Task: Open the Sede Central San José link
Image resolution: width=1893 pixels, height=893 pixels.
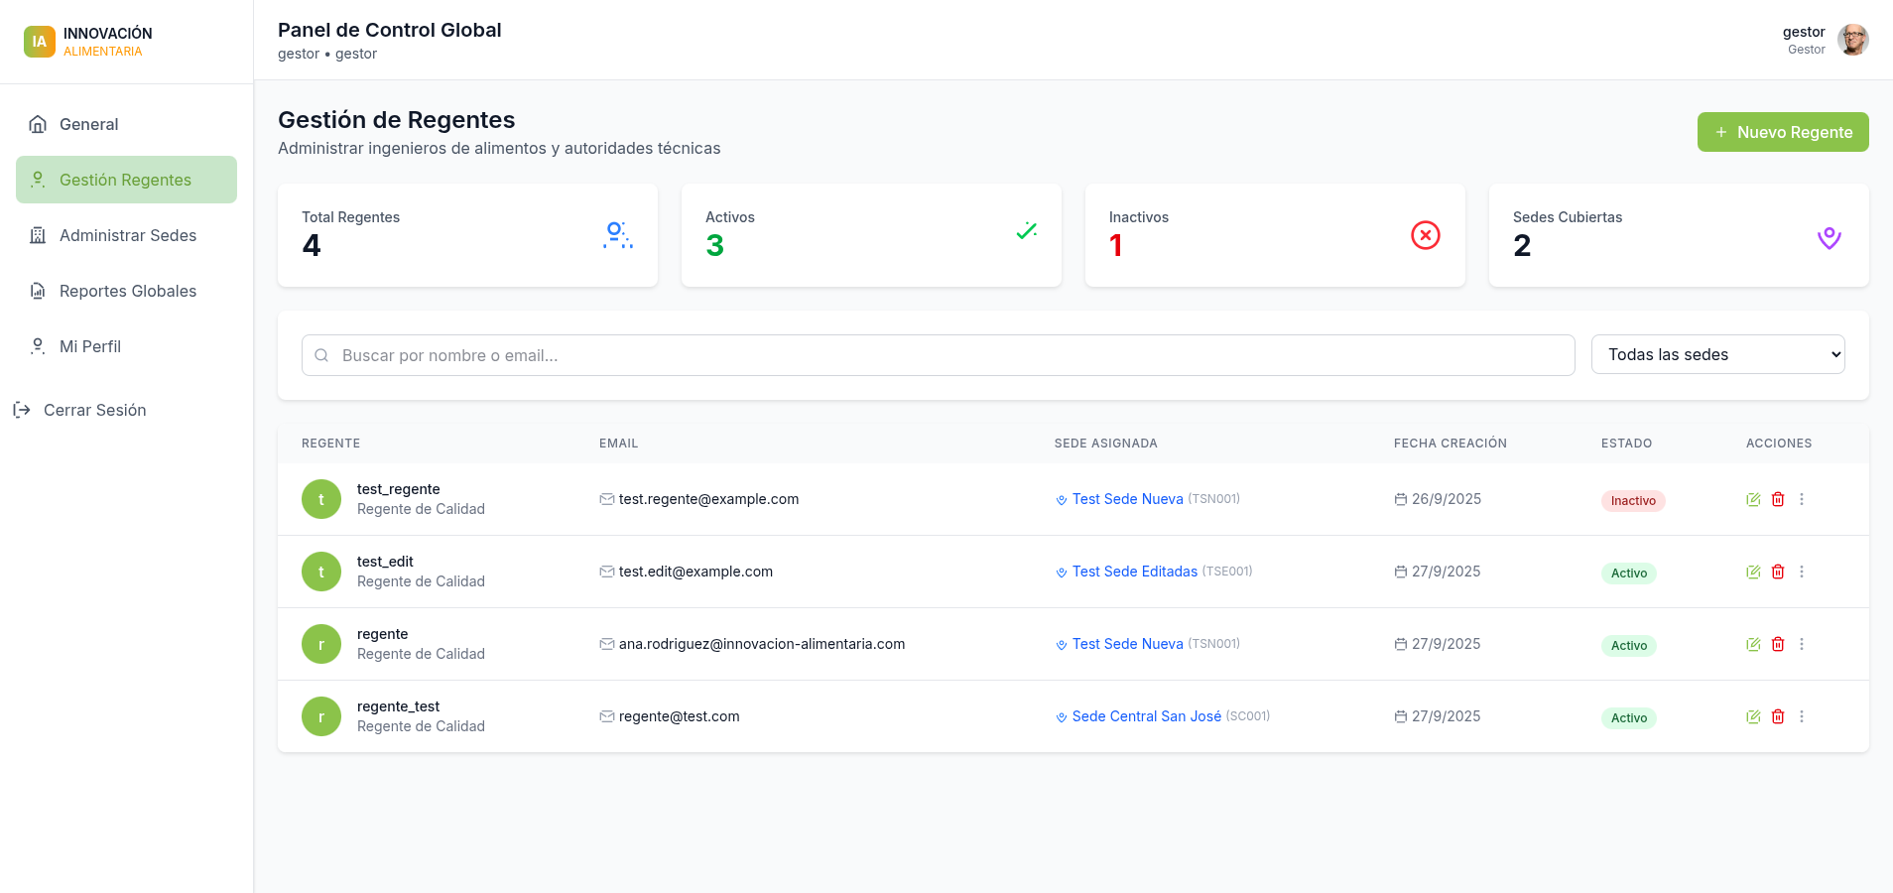Action: tap(1146, 717)
